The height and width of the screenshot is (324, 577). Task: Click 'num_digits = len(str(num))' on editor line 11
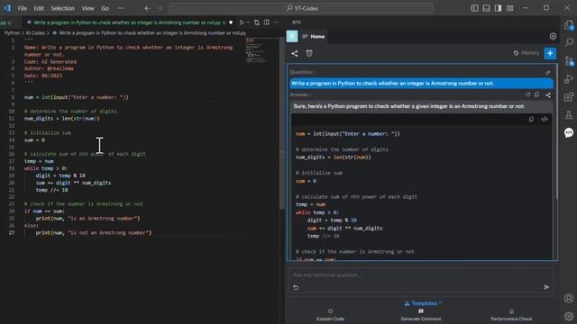(x=62, y=118)
